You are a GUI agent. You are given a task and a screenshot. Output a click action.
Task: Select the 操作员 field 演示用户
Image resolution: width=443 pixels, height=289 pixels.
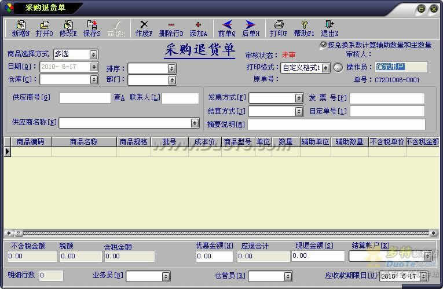(401, 67)
